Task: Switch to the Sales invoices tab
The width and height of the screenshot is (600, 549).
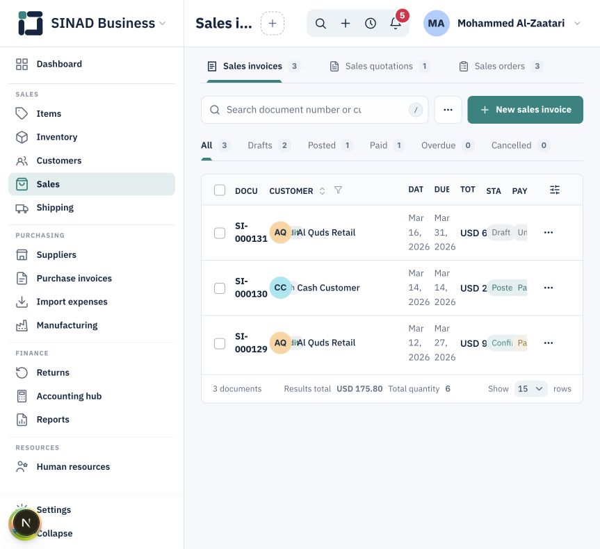Action: tap(253, 66)
